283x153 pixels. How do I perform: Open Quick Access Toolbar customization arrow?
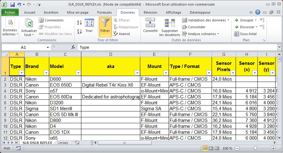pos(39,5)
